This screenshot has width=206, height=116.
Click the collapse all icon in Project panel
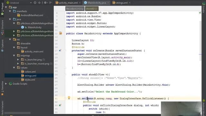click(39, 3)
